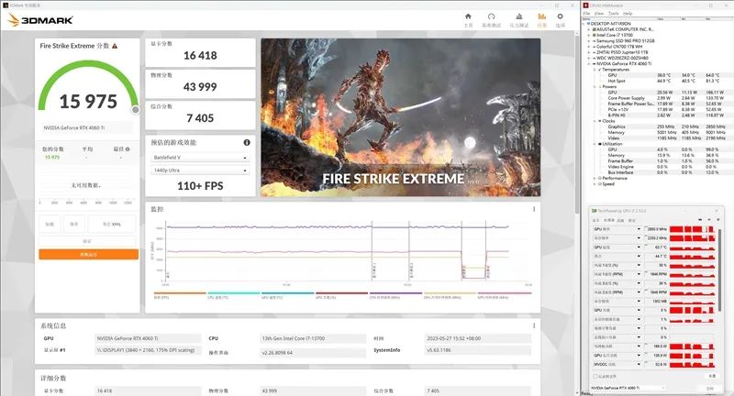
Task: Expand Samsung SSD 960 PRO node in HWMonitor
Action: tap(589, 40)
